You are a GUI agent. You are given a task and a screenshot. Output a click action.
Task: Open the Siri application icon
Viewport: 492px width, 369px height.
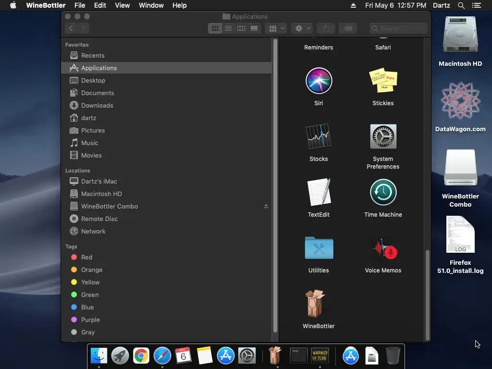click(319, 81)
